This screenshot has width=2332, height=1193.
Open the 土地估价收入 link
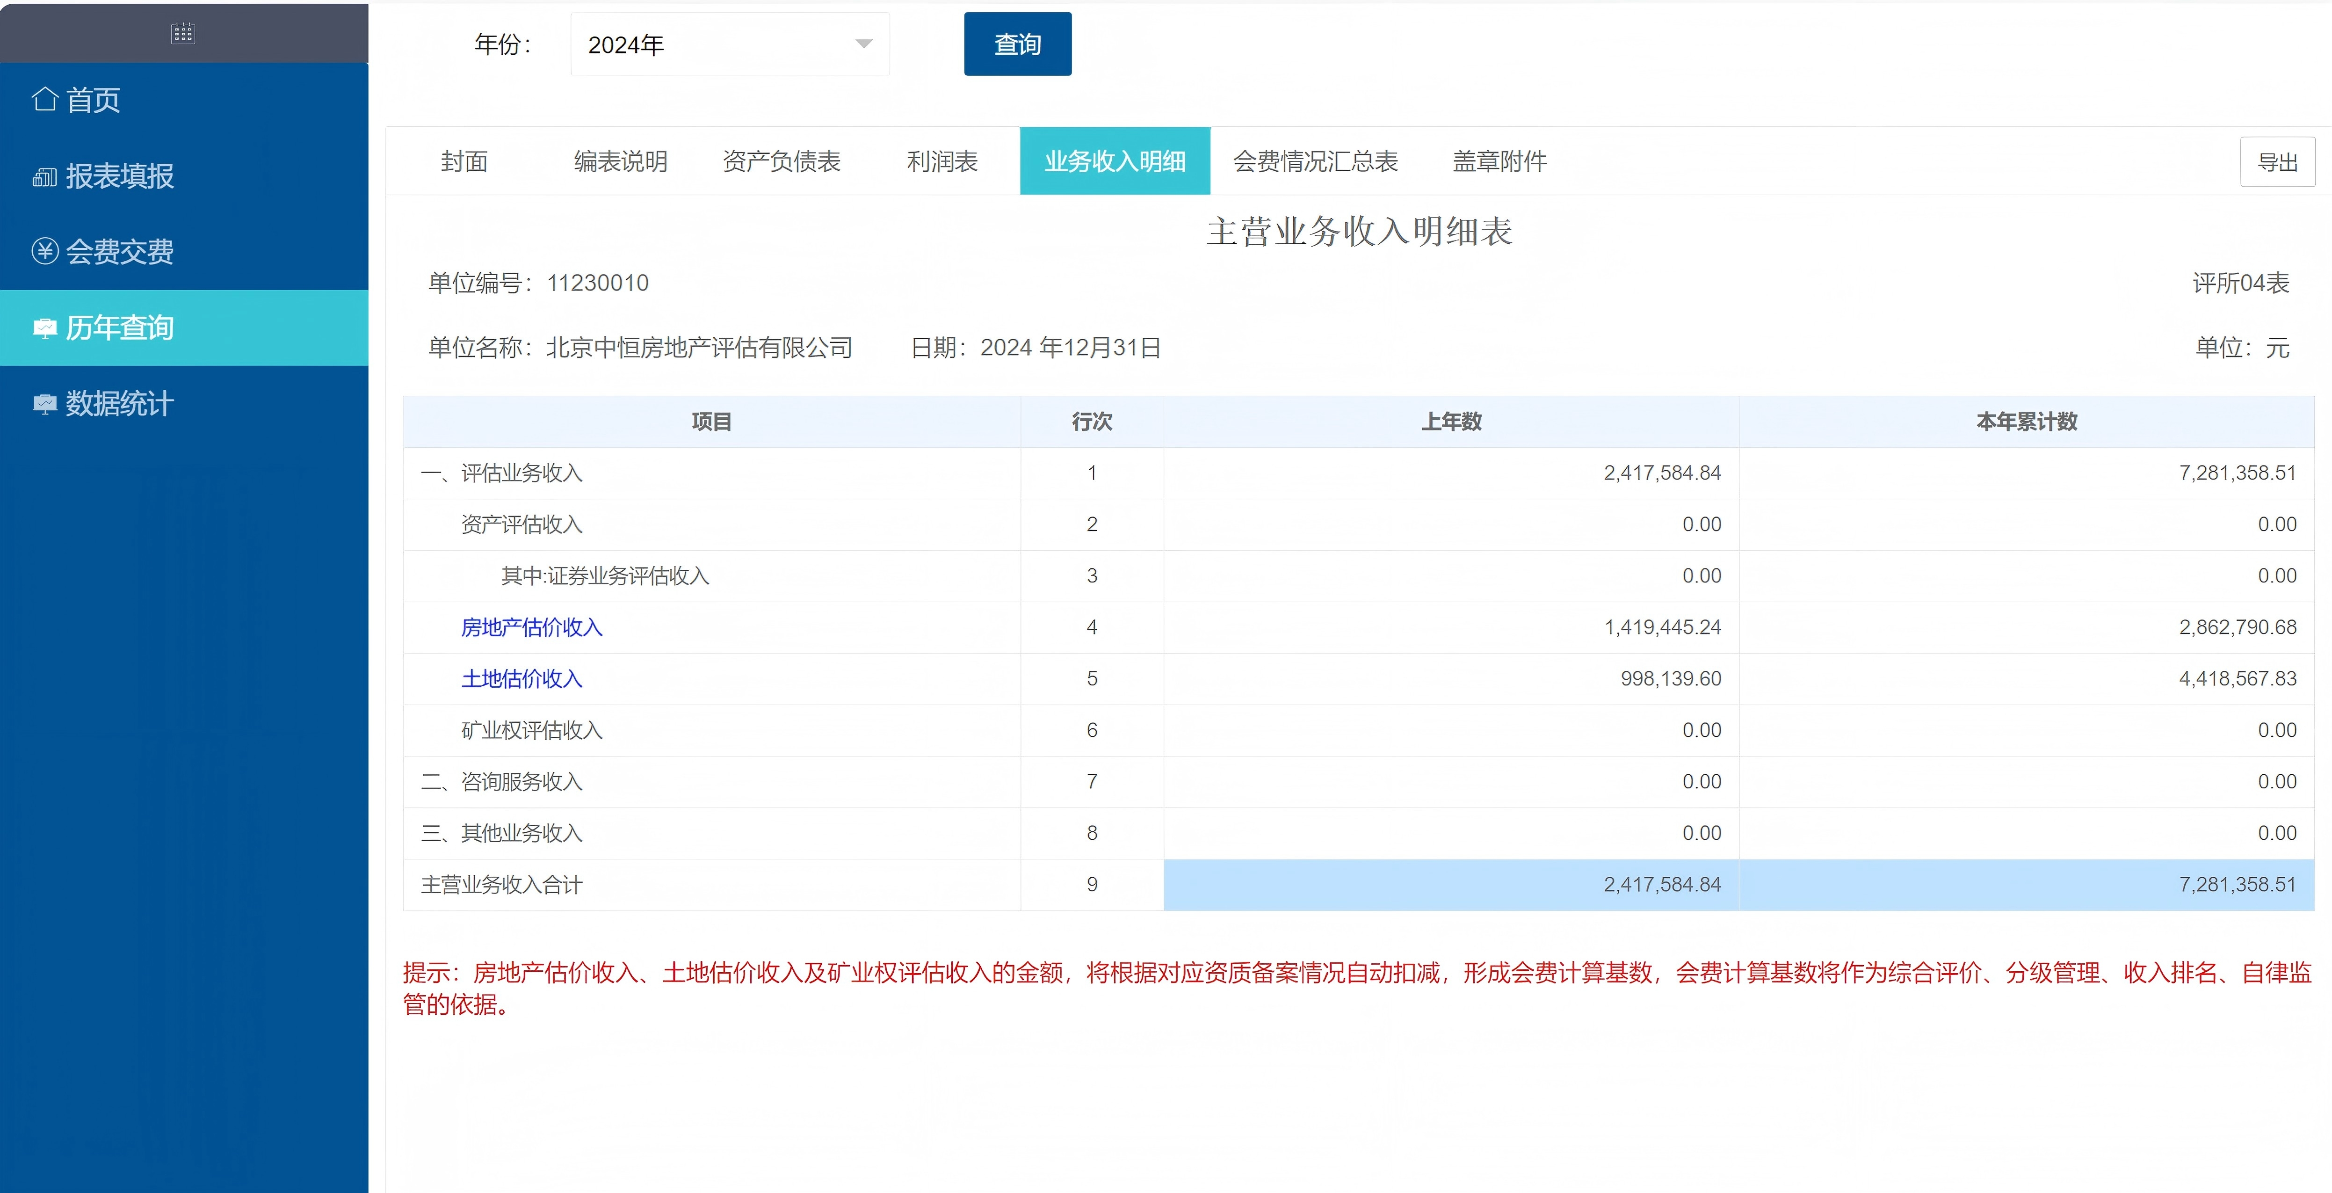pyautogui.click(x=521, y=678)
